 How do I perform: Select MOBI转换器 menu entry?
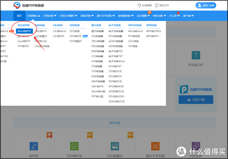pos(115,46)
